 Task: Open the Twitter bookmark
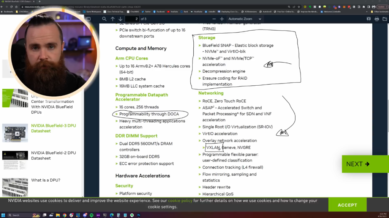(146, 12)
